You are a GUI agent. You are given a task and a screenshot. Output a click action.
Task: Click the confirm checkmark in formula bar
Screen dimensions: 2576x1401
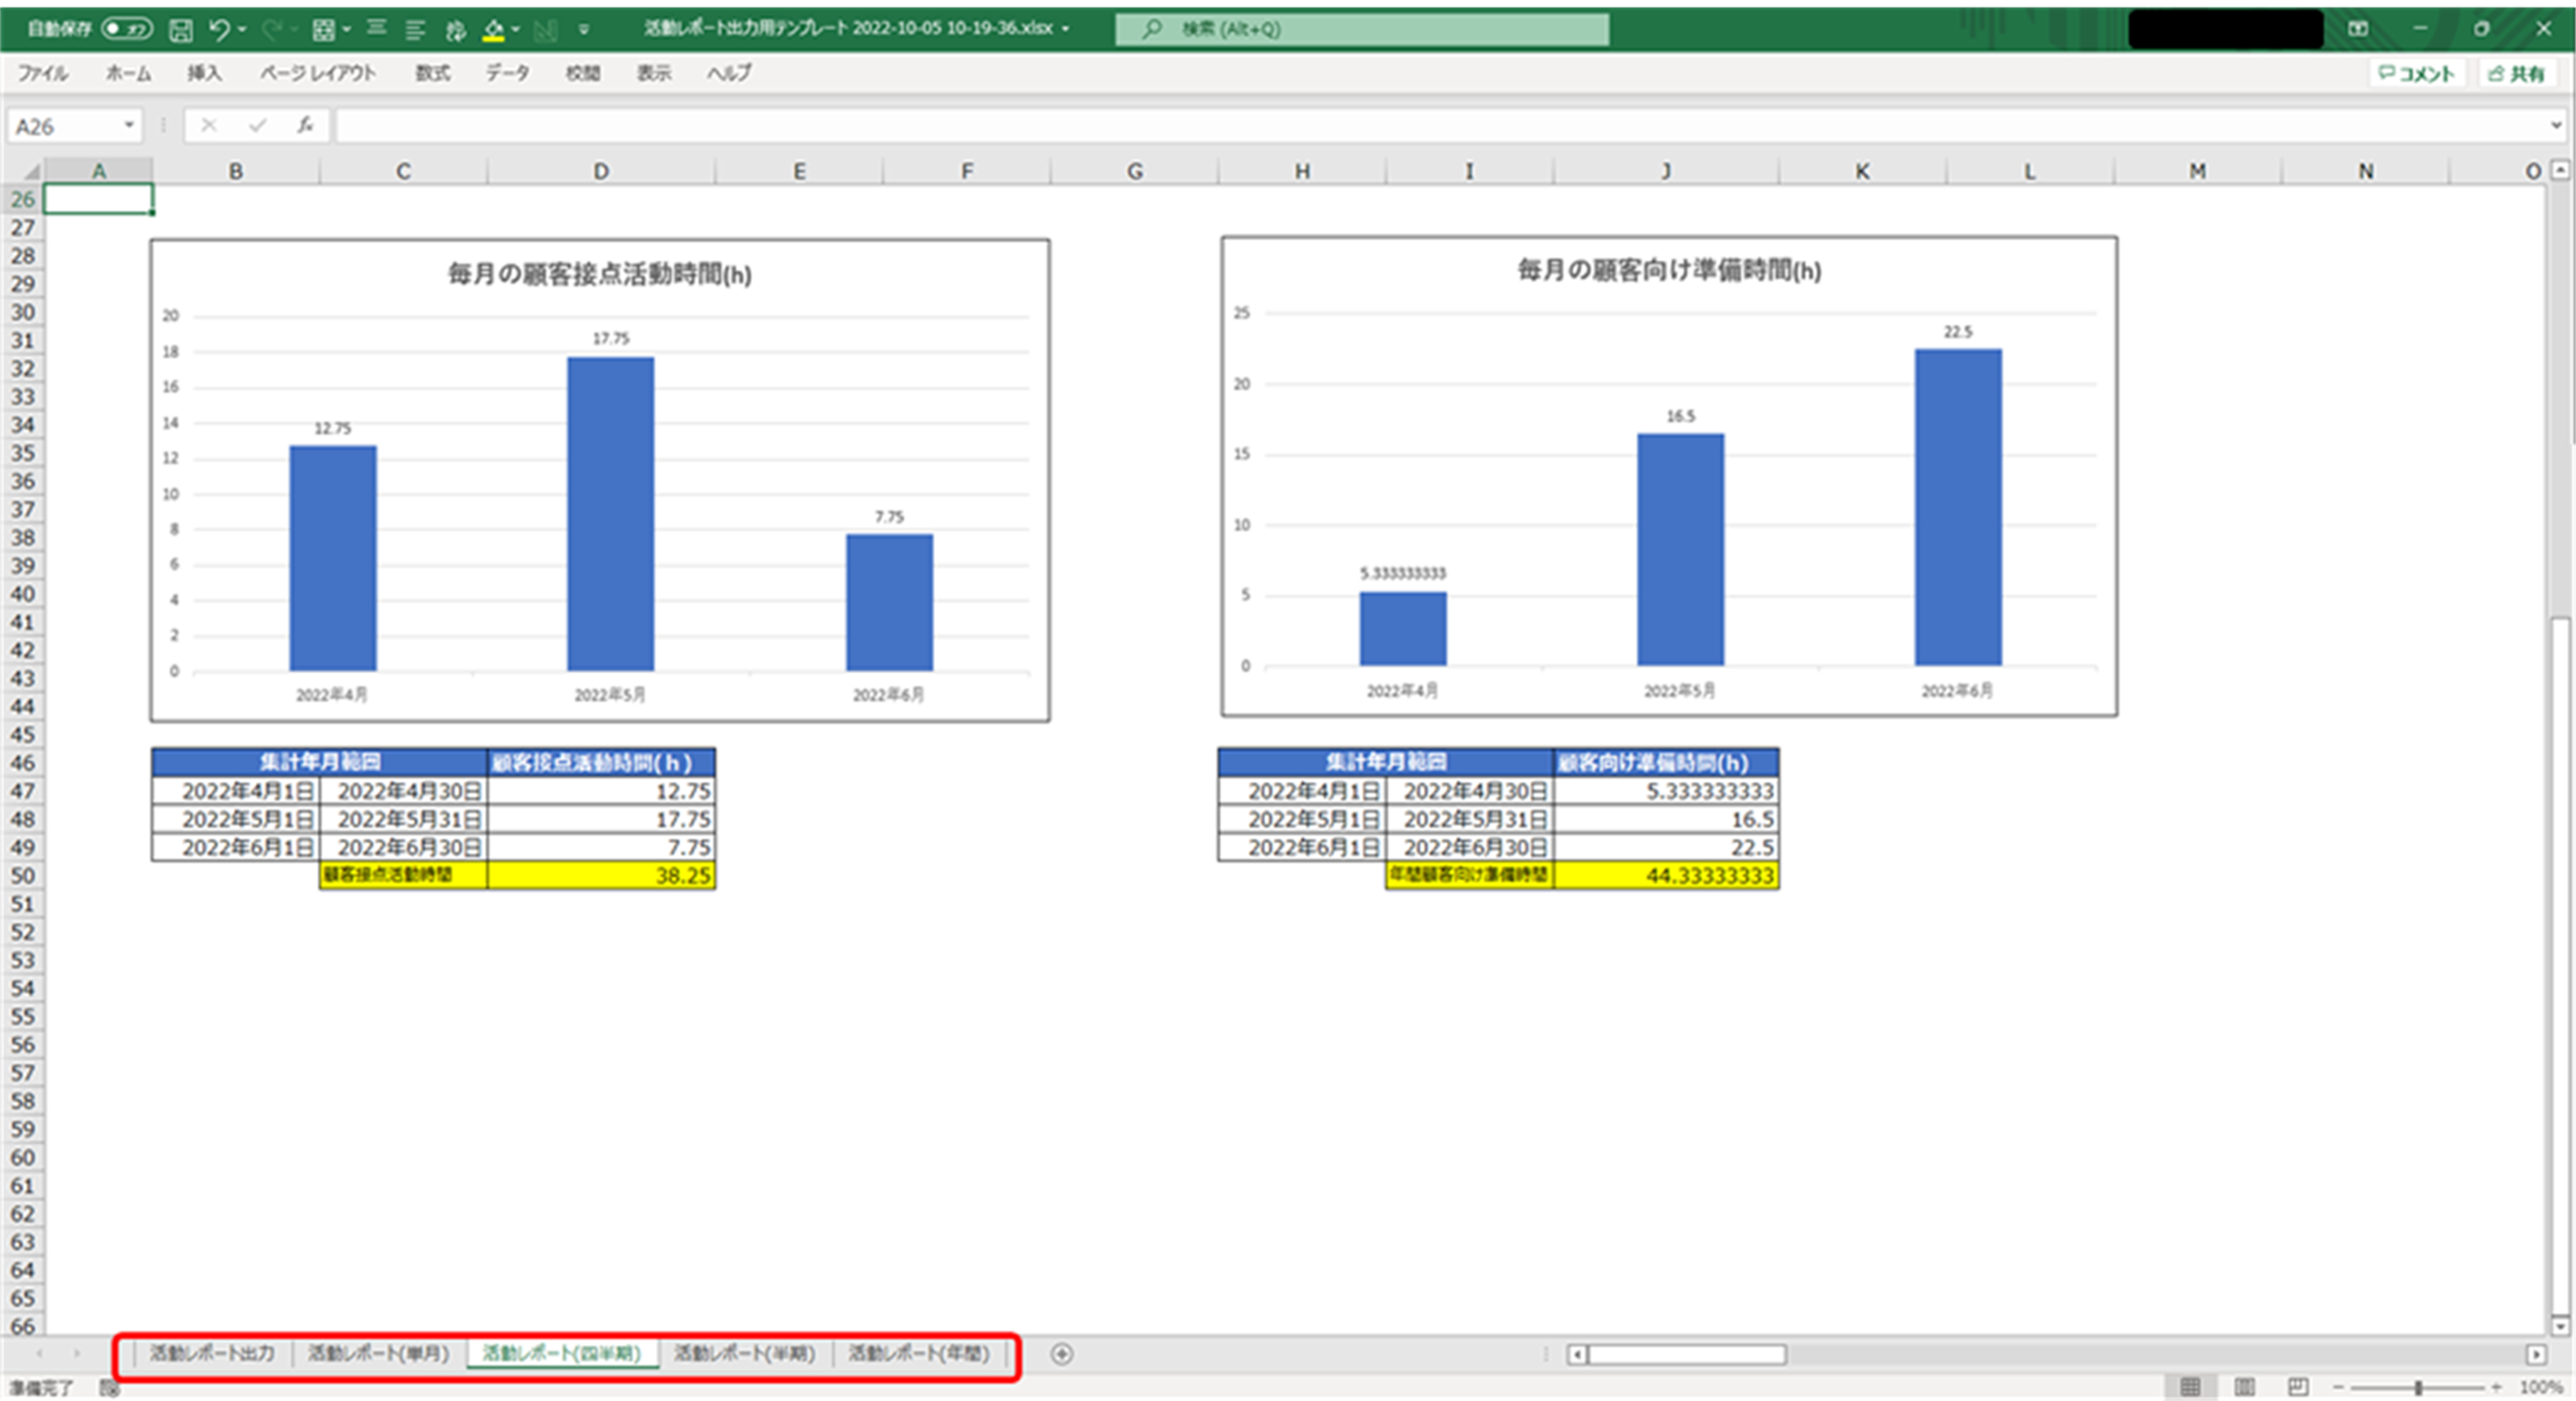(x=258, y=125)
